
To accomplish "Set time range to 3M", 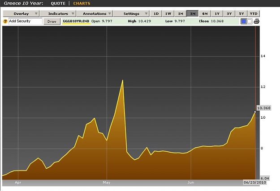I will [x=193, y=14].
